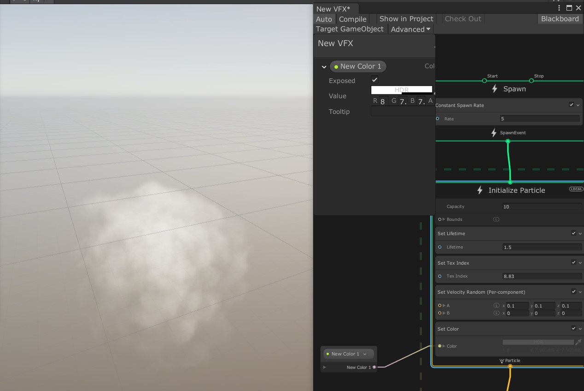Image resolution: width=584 pixels, height=391 pixels.
Task: Click the Tooltip text field
Action: 403,111
